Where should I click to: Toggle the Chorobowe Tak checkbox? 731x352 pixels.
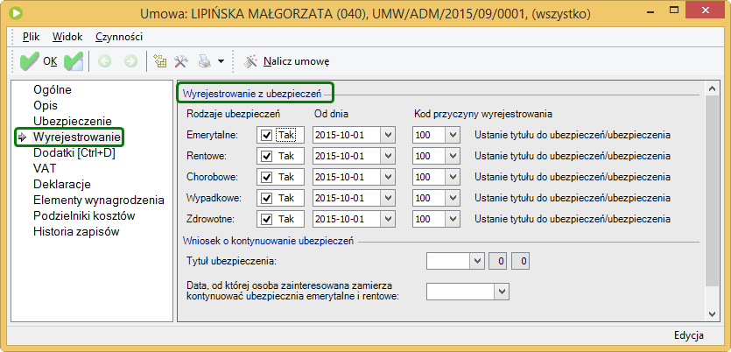(267, 177)
